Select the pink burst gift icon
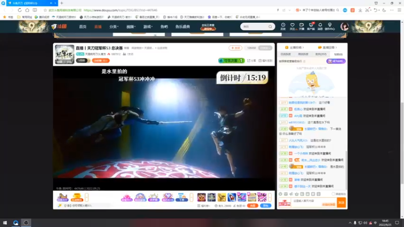 (x=262, y=197)
